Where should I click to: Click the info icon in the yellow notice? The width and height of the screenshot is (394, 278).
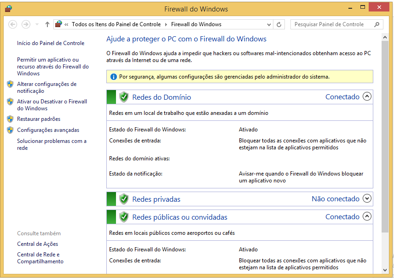click(x=114, y=77)
